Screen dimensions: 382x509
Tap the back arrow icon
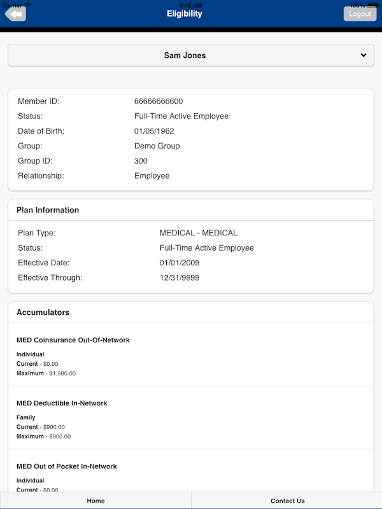point(15,14)
